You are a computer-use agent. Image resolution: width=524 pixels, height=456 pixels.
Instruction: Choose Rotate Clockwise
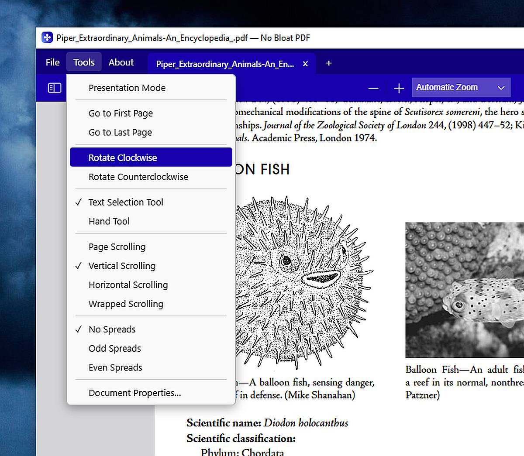pos(151,158)
